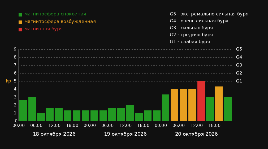This screenshot has height=149, width=268.
Task: Click 'G5 - экстремально сильная буря' description
Action: [209, 14]
